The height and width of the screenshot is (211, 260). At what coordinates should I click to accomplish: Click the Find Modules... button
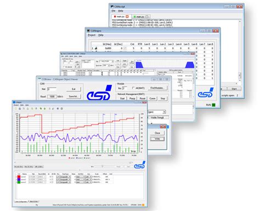pos(157,88)
